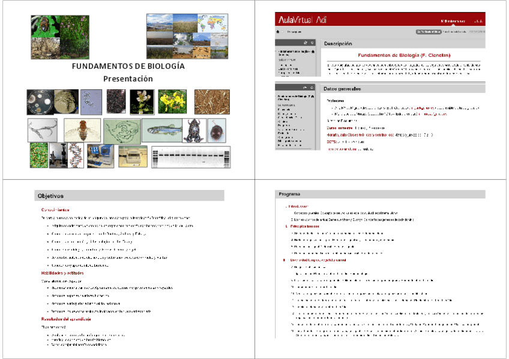509x359 pixels.
Task: Click the DNA double helix image
Action: pos(76,155)
